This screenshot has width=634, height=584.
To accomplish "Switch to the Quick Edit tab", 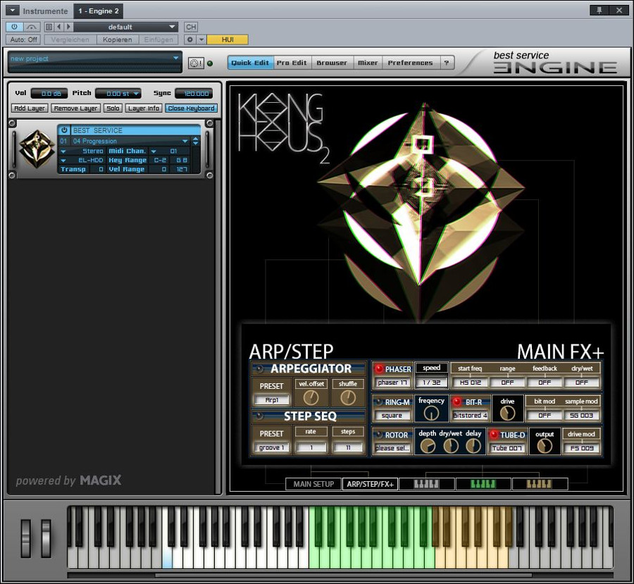I will click(250, 63).
